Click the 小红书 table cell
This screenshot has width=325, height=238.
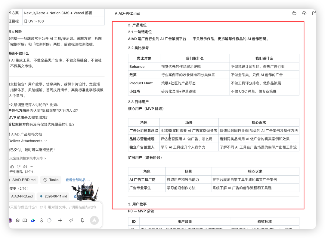tap(144, 92)
